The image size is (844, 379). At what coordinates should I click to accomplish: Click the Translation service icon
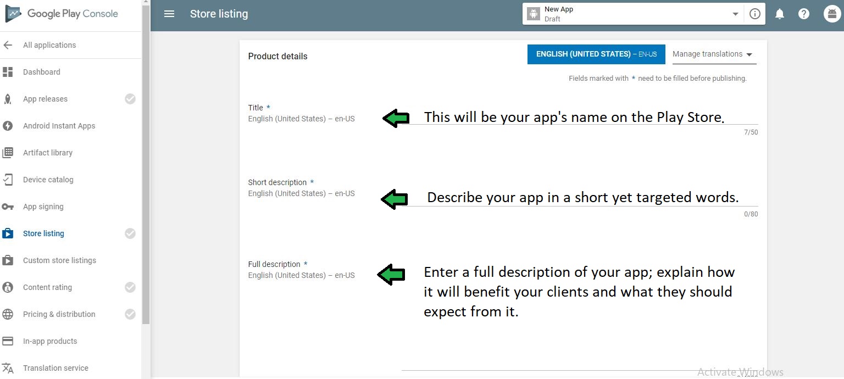coord(8,368)
